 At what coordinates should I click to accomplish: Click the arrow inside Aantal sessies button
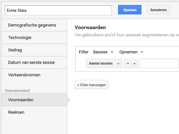[x=118, y=64]
